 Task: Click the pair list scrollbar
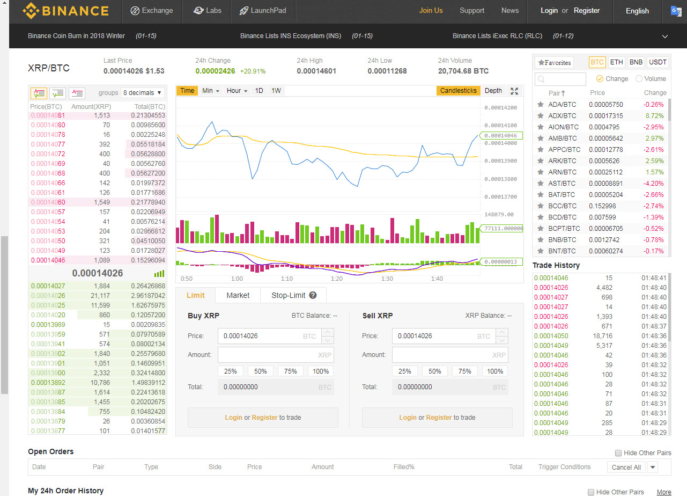coord(669,110)
